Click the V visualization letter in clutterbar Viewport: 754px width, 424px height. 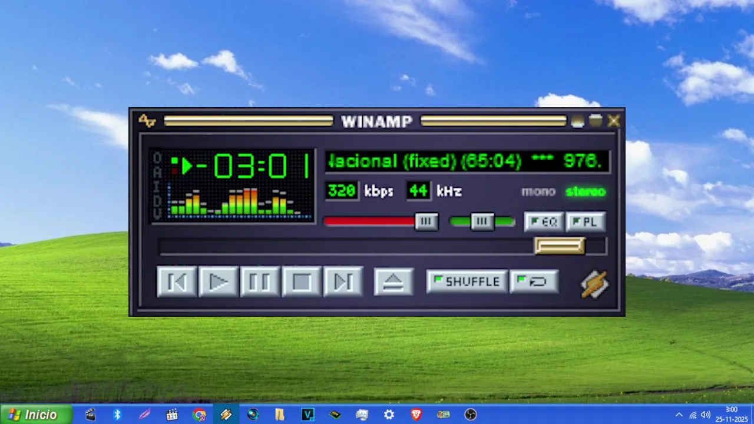(157, 214)
